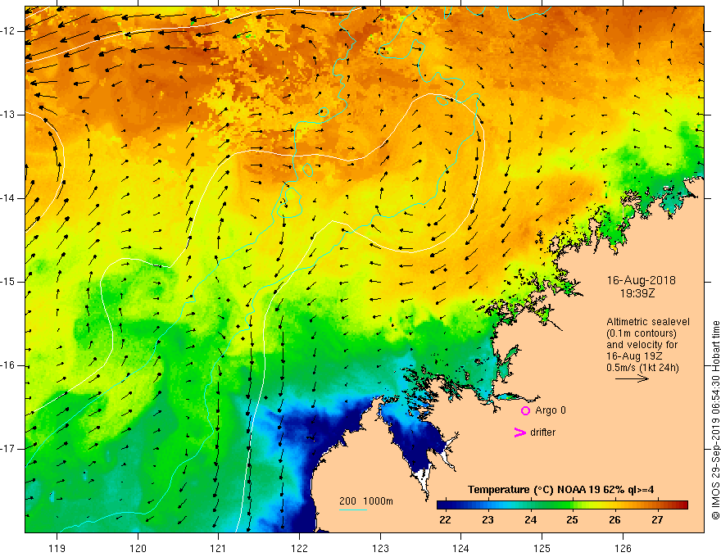
Task: Click longitude axis label 123
Action: (380, 548)
